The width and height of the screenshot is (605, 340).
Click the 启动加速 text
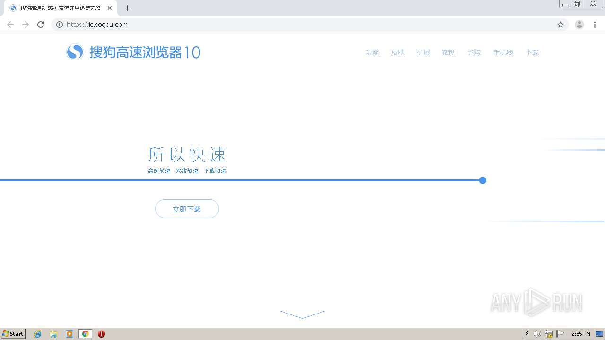[x=159, y=171]
